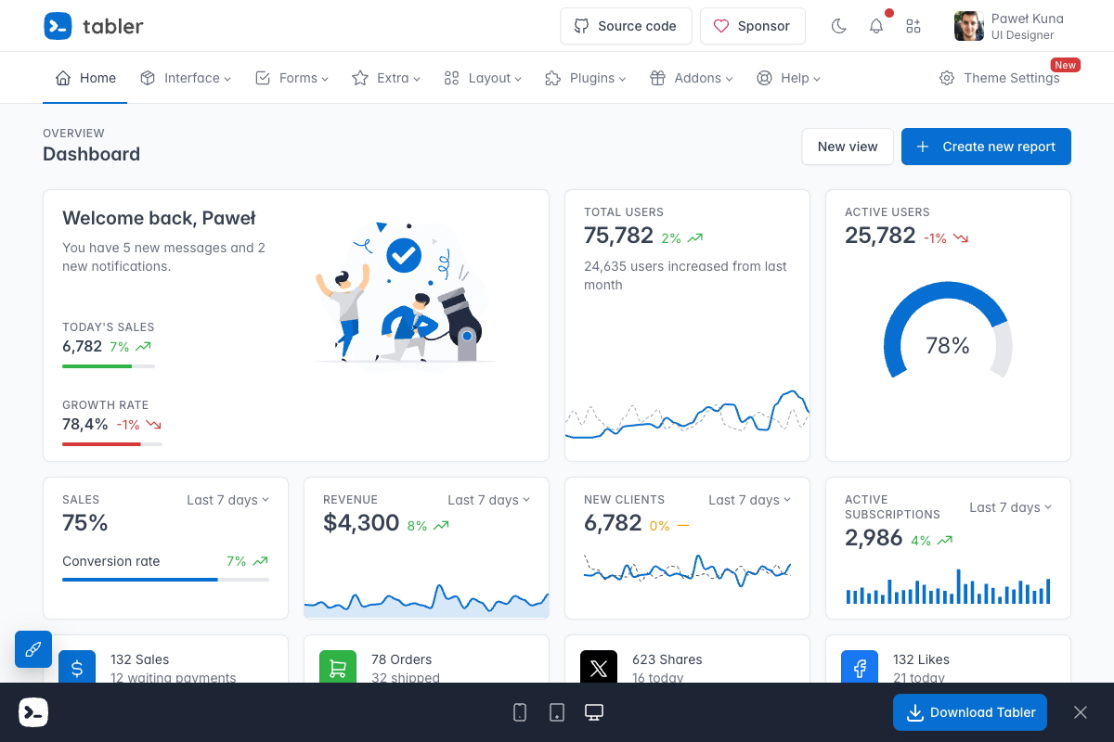Viewport: 1114px width, 742px height.
Task: Choose the desktop preview icon
Action: (594, 712)
